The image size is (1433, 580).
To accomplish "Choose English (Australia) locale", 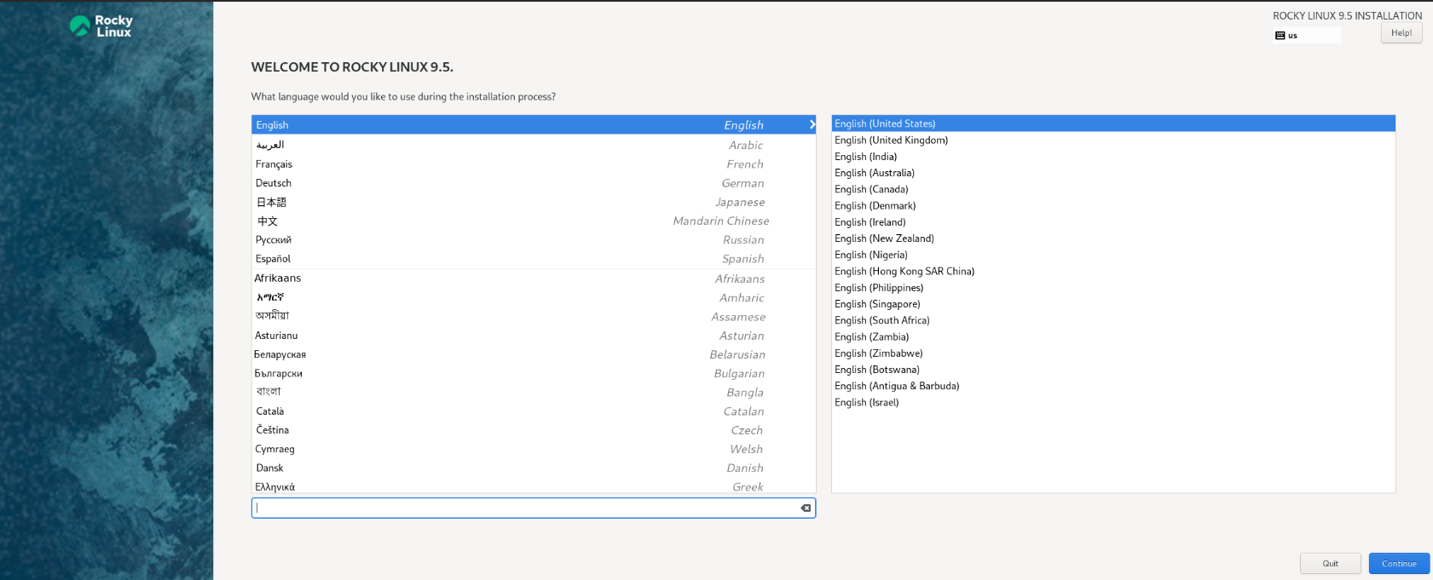I will 1113,173.
